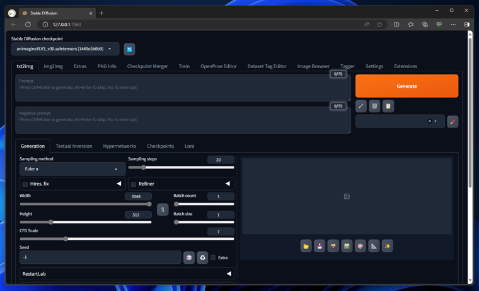Open browser split screen

(396, 25)
